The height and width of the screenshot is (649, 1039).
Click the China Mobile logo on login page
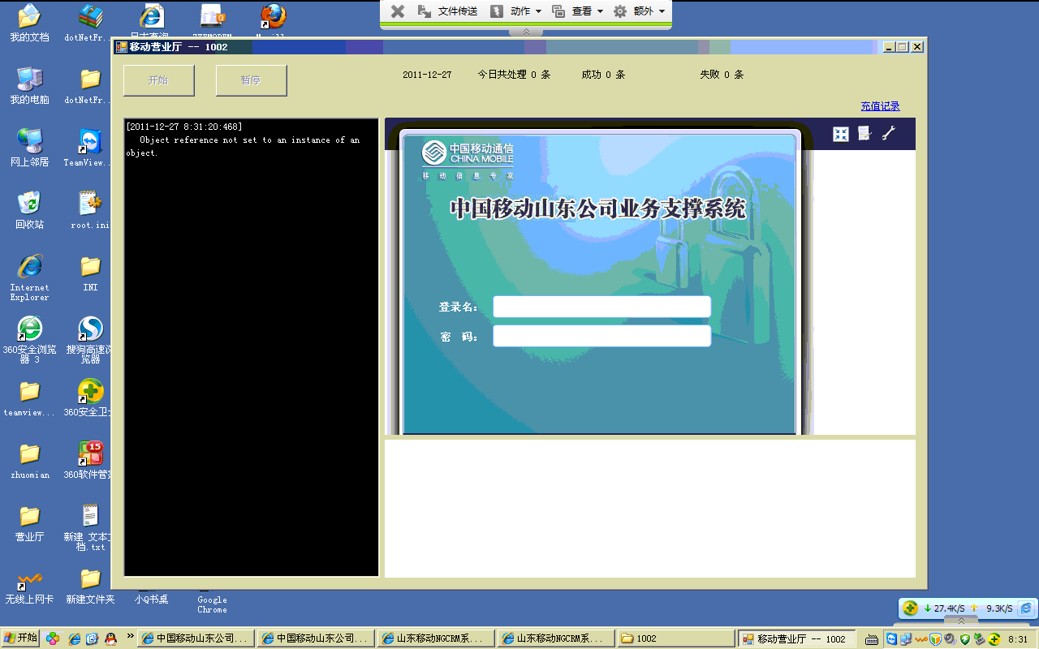[468, 160]
